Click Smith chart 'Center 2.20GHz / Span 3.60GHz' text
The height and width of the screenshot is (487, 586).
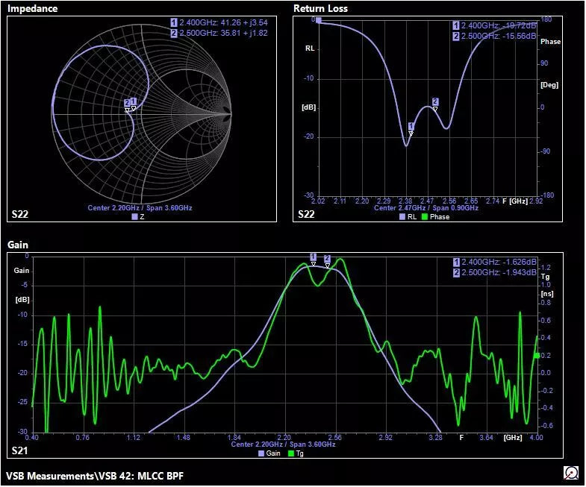point(140,208)
